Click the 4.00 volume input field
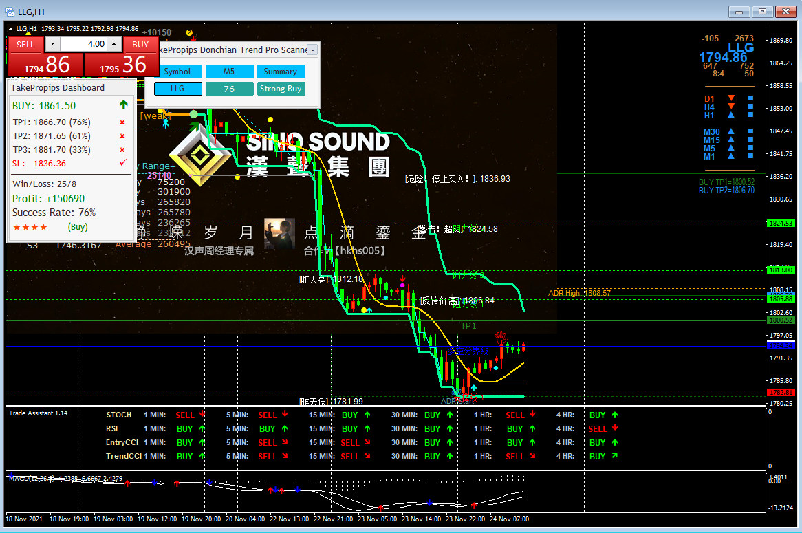The image size is (802, 533). (x=84, y=45)
